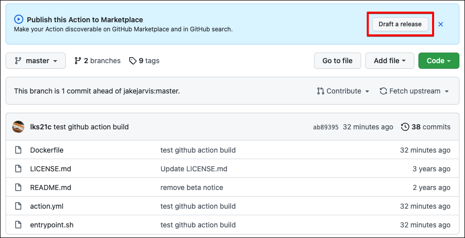The image size is (465, 238).
Task: Click the branch icon beside 2 branches
Action: pyautogui.click(x=77, y=61)
